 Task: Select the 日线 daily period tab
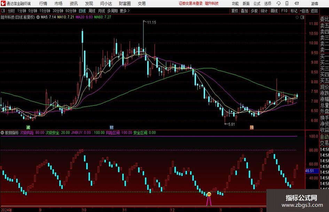tap(82, 11)
